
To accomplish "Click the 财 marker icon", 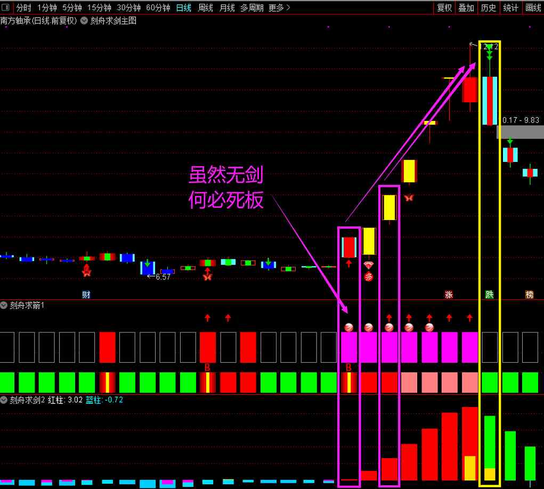I will pyautogui.click(x=86, y=295).
